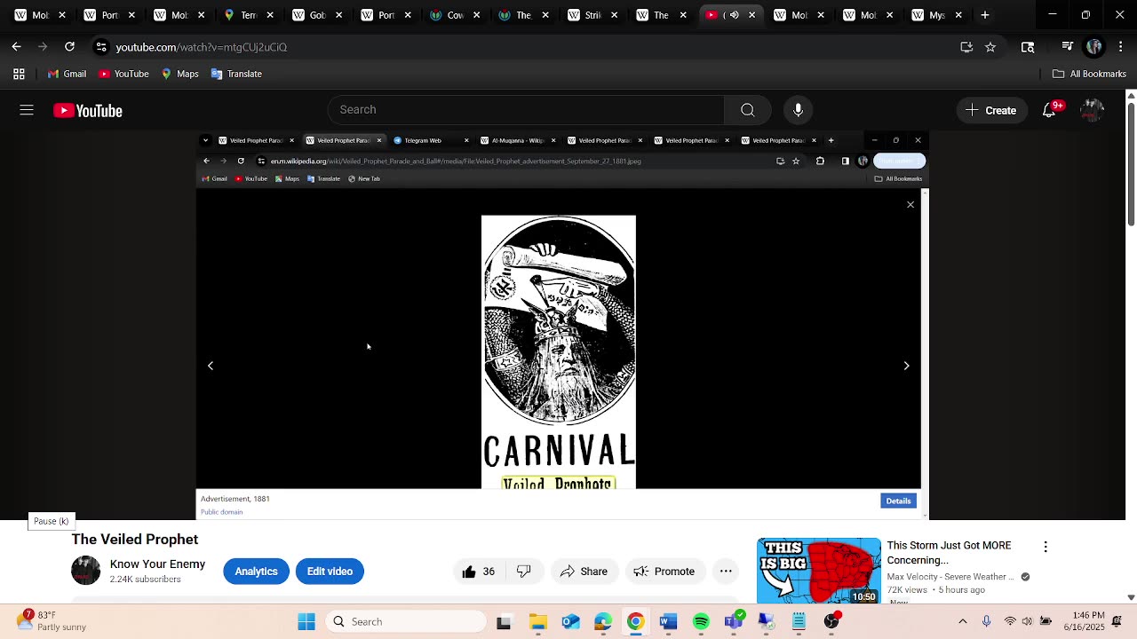The width and height of the screenshot is (1137, 639).
Task: Click the Chrome address bar URL
Action: tap(201, 47)
